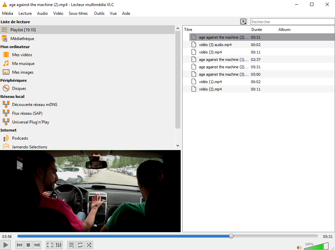Stop the video playback

28,245
